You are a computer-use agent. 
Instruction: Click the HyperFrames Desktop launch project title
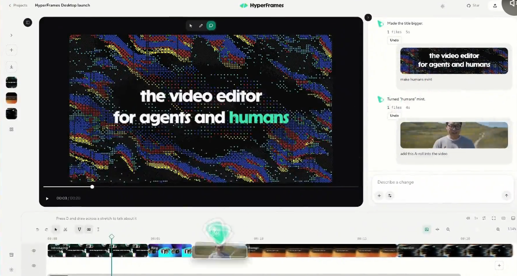tap(63, 5)
